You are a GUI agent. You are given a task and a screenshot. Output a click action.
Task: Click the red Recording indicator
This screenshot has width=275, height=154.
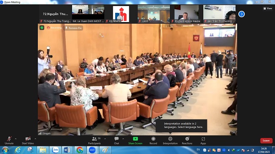(x=54, y=28)
